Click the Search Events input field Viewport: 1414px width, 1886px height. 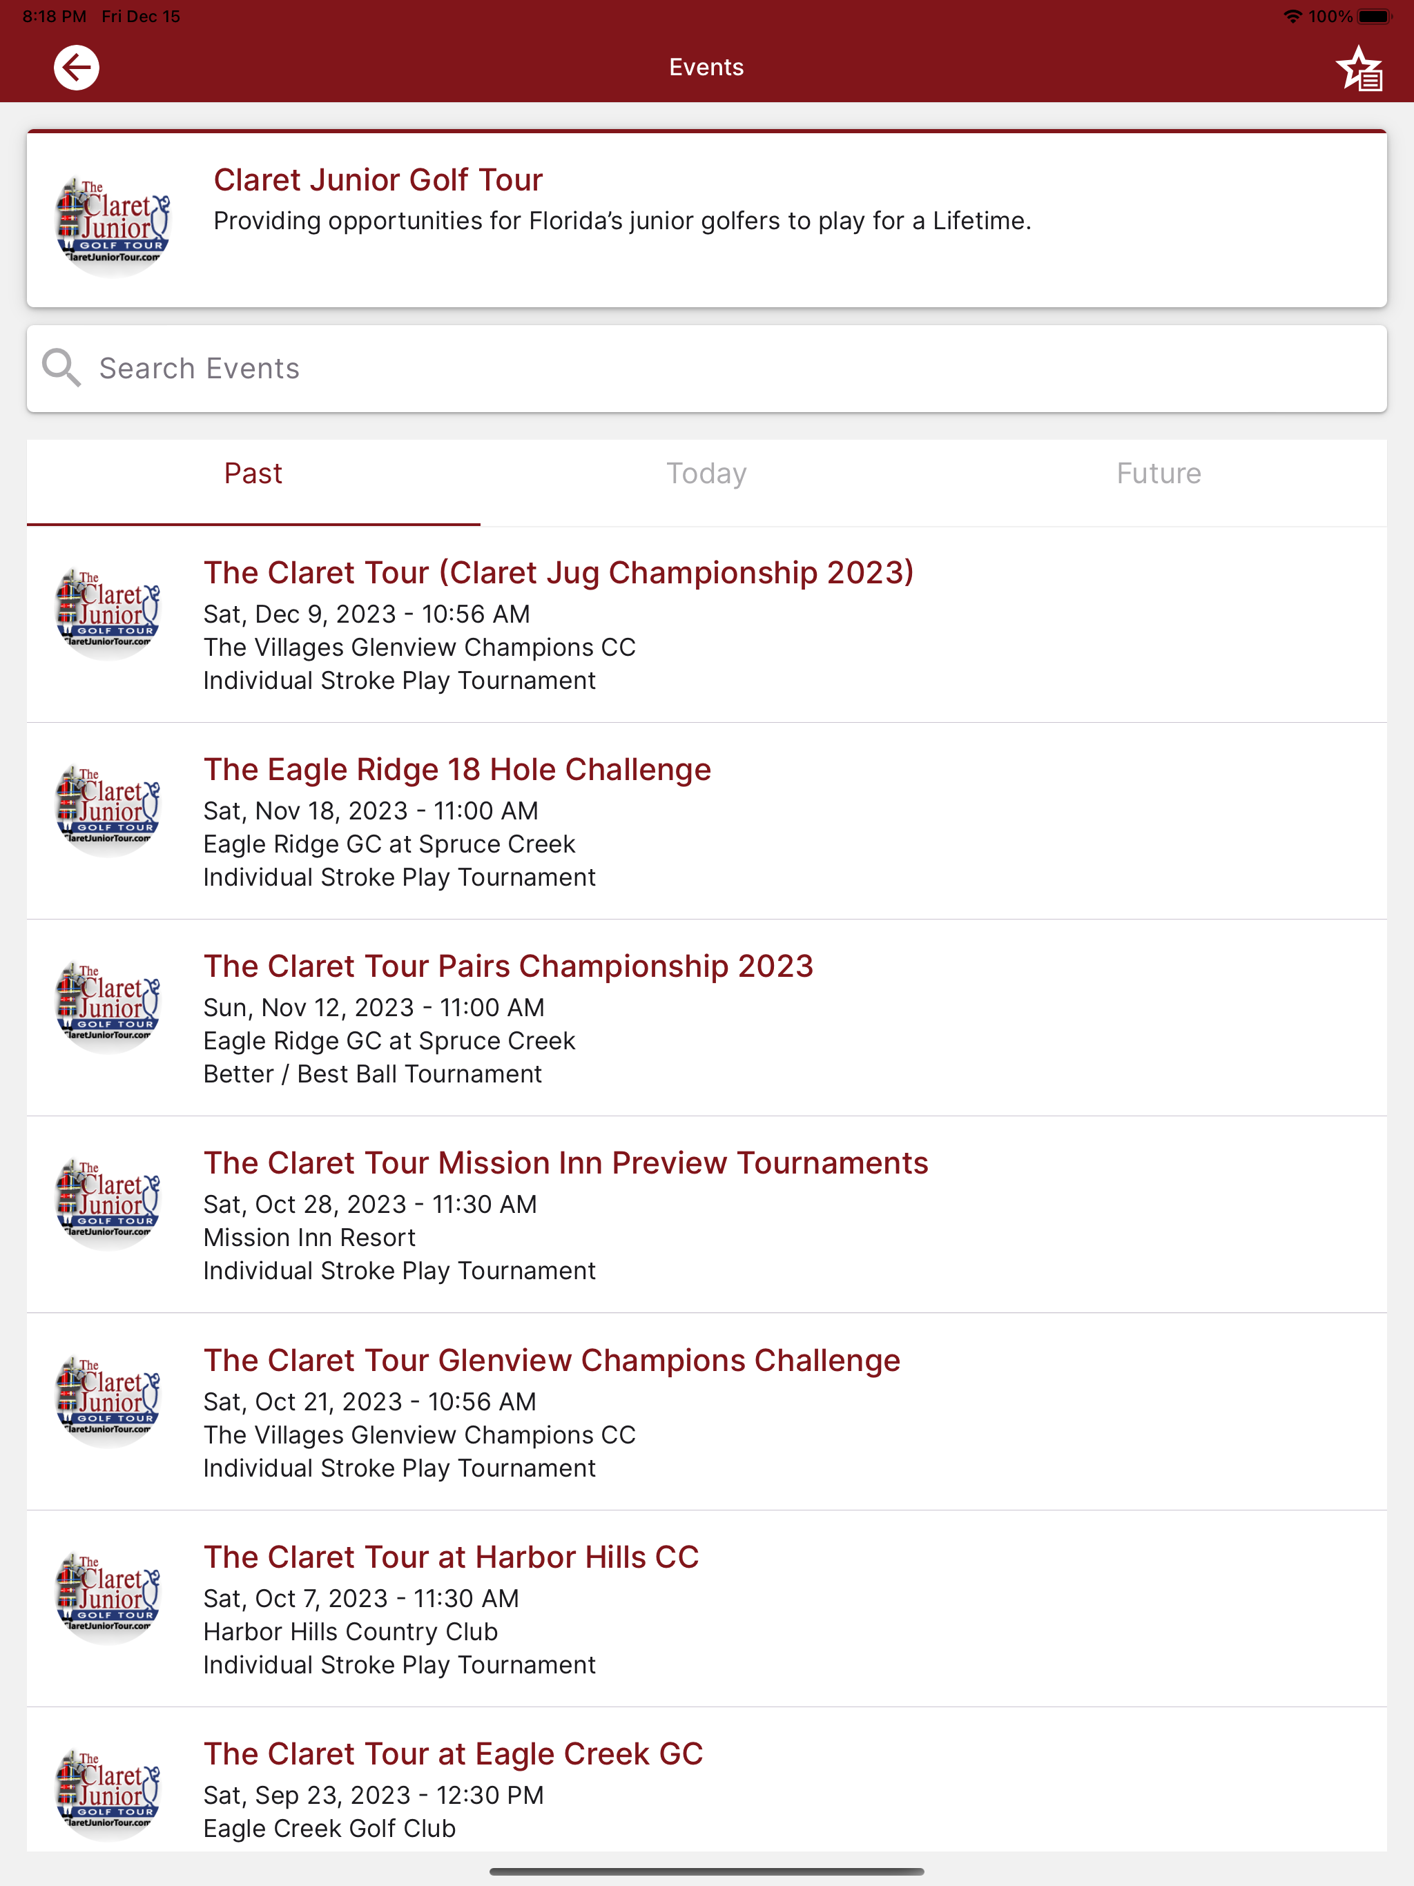(707, 369)
